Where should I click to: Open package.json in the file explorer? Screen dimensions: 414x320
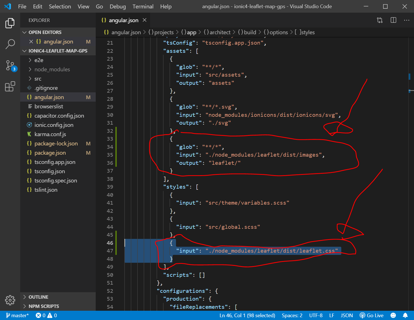pyautogui.click(x=50, y=153)
